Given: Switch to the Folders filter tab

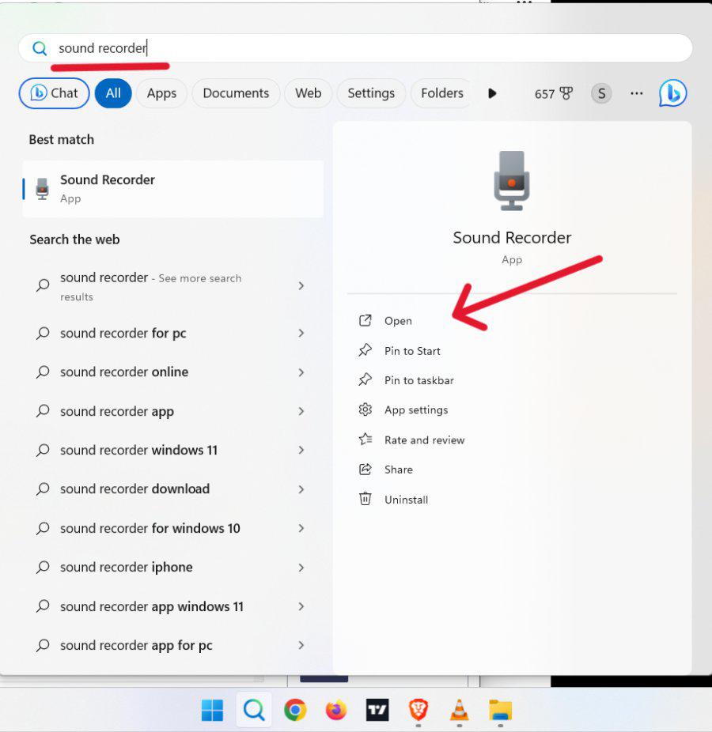Looking at the screenshot, I should point(442,93).
